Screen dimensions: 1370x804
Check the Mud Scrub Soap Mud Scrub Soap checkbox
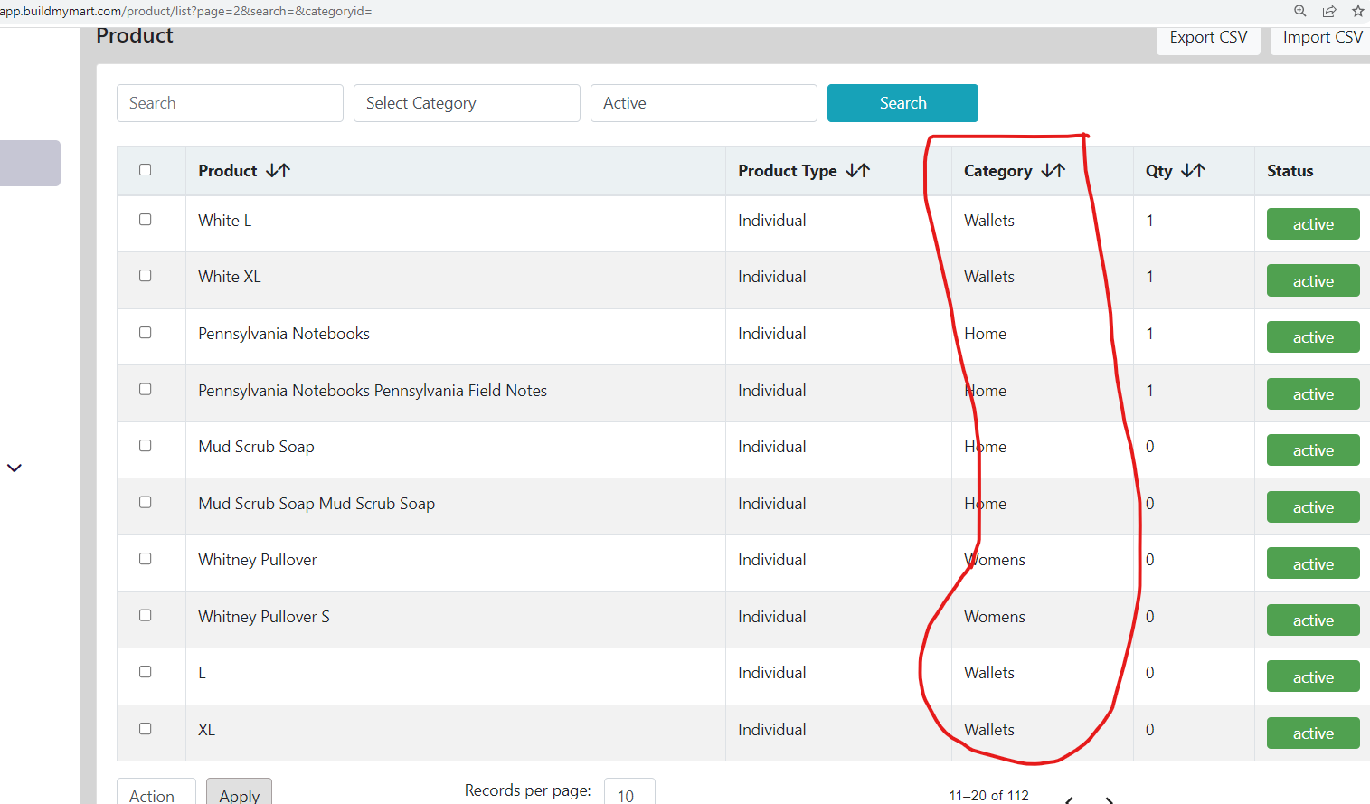coord(145,502)
